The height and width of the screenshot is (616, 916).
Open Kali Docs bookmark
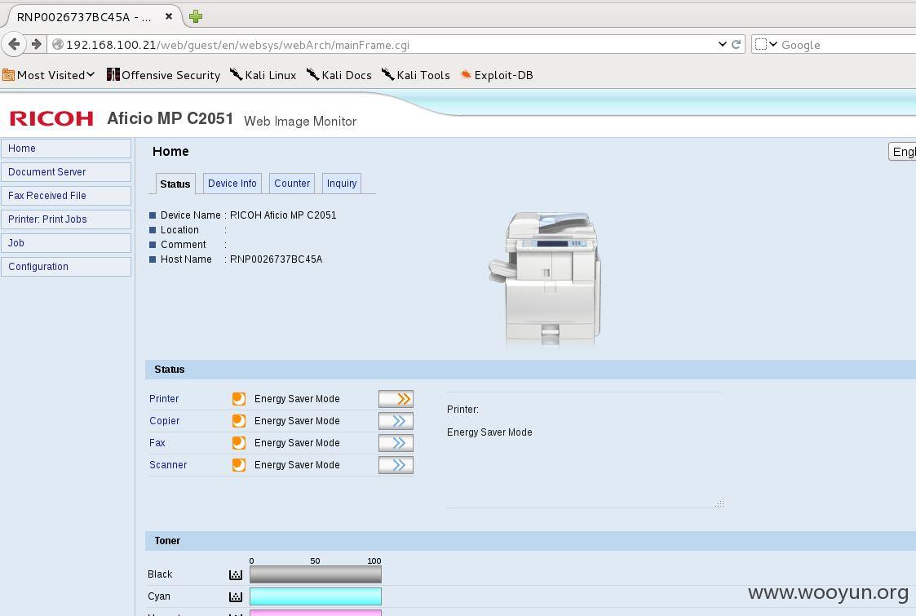339,75
